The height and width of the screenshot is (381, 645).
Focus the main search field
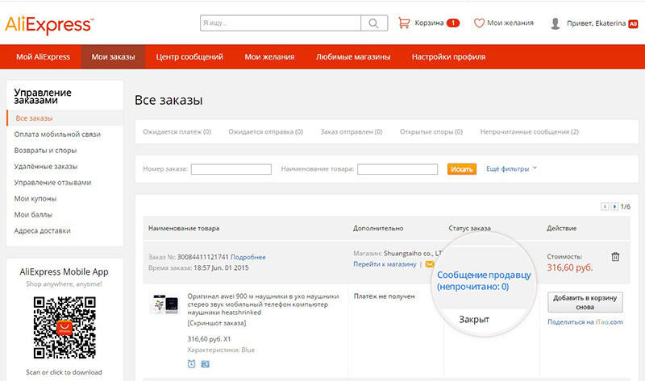[281, 23]
